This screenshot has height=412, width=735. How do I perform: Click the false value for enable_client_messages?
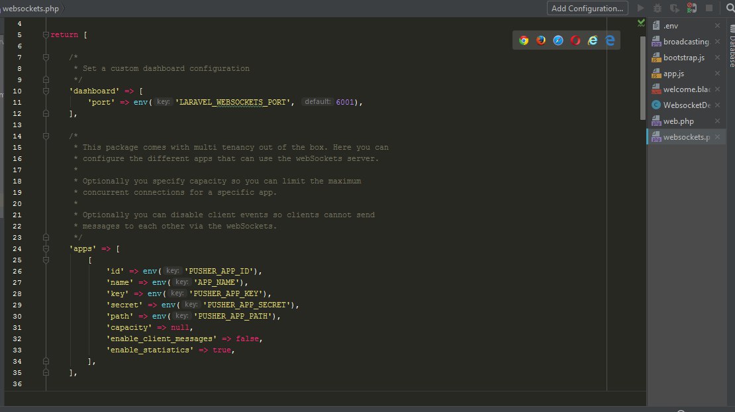(x=248, y=338)
